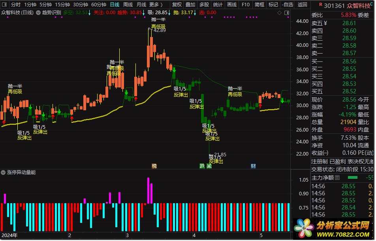
Task: Switch to 周线 weekly chart
Action: pyautogui.click(x=128, y=5)
